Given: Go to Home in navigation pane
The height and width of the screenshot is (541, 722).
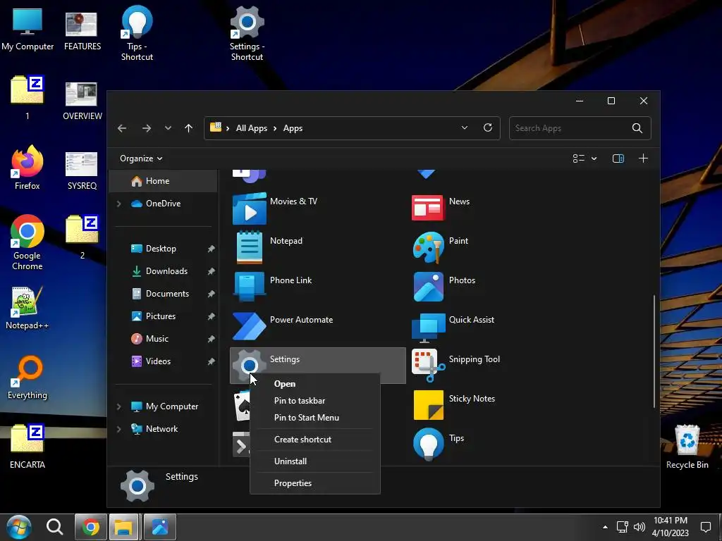Looking at the screenshot, I should (163, 181).
